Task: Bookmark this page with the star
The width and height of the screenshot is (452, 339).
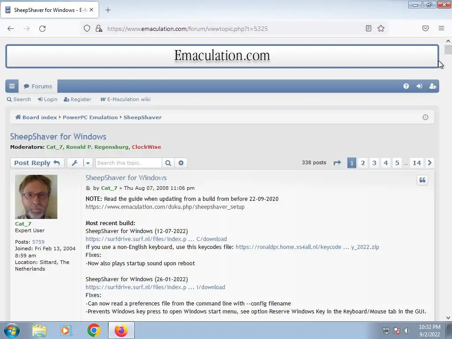Action: [381, 28]
